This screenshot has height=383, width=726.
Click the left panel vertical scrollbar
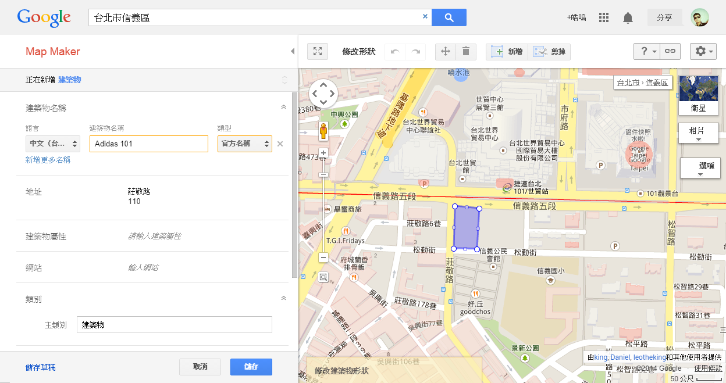pos(294,185)
